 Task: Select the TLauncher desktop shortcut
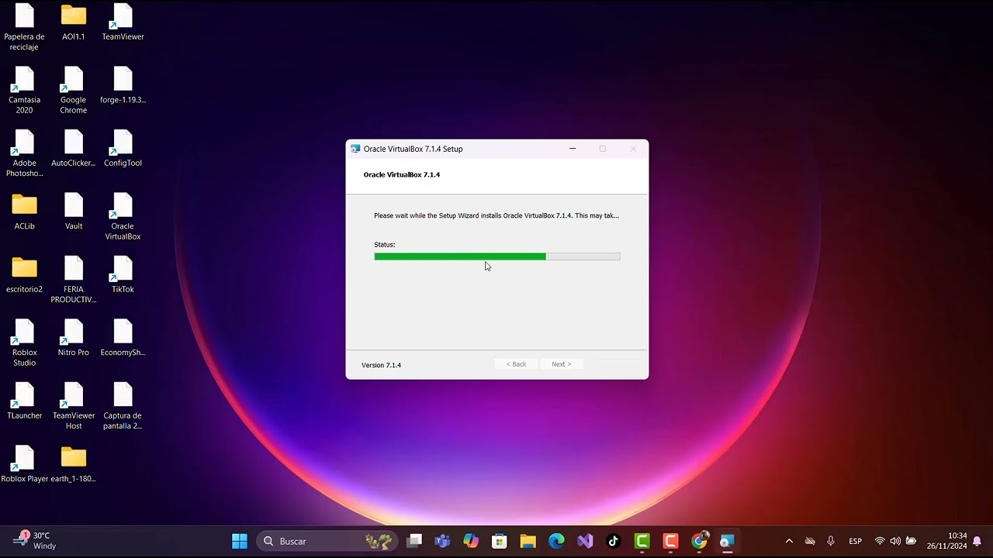pyautogui.click(x=24, y=401)
